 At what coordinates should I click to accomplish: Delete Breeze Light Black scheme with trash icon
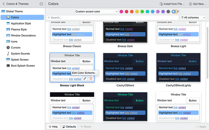click(91, 78)
